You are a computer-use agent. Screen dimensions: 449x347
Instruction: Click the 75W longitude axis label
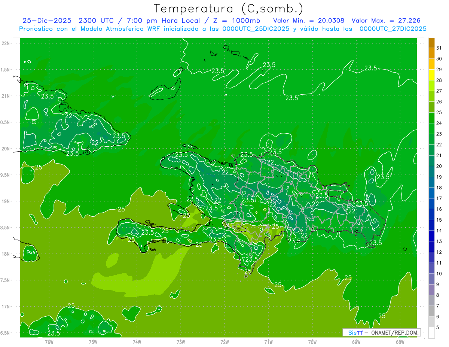93,342
